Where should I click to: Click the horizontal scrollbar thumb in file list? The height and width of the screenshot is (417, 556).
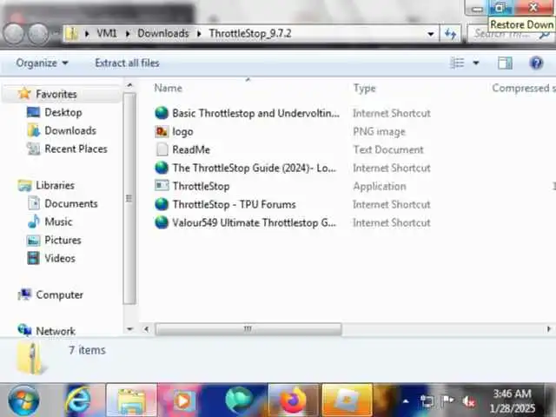point(248,329)
